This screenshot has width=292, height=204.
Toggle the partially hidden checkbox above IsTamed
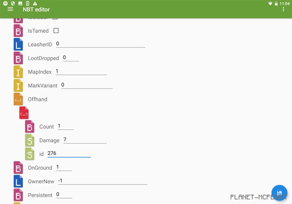tap(55, 18)
